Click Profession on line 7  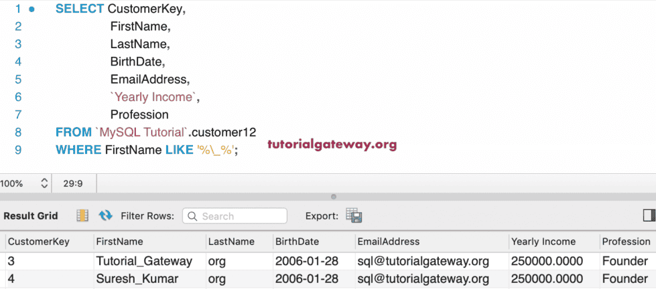(139, 114)
